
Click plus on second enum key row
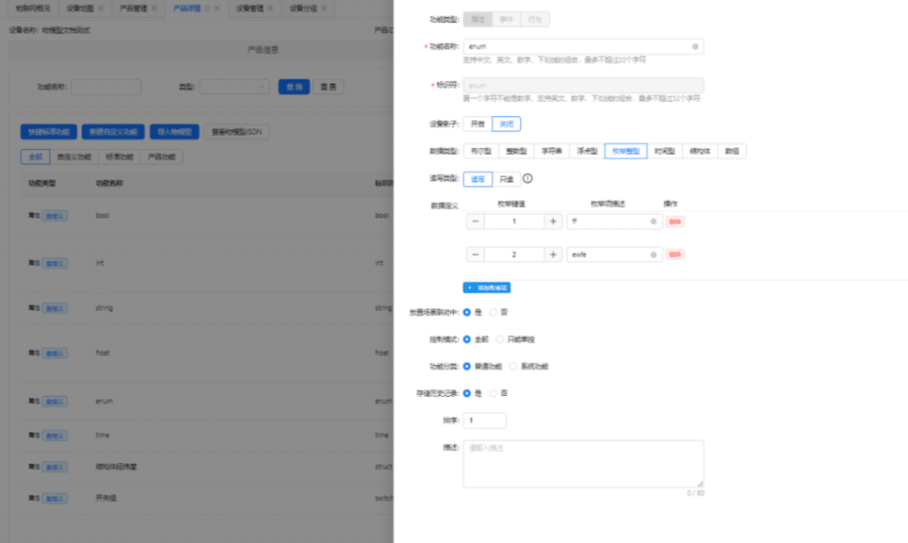tap(552, 254)
